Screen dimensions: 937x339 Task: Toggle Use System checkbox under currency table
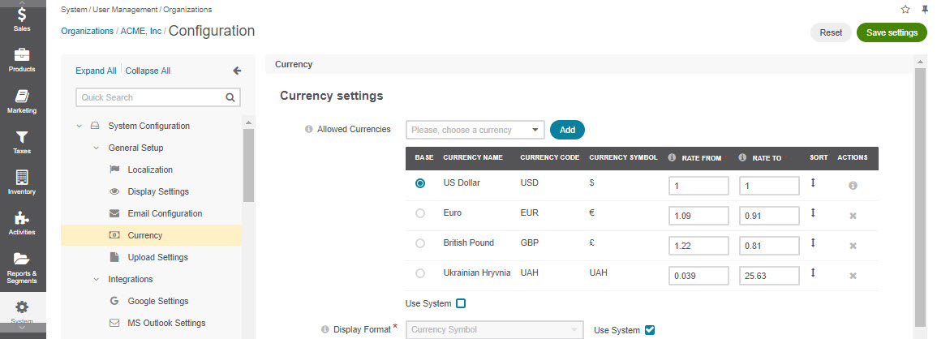pos(461,304)
